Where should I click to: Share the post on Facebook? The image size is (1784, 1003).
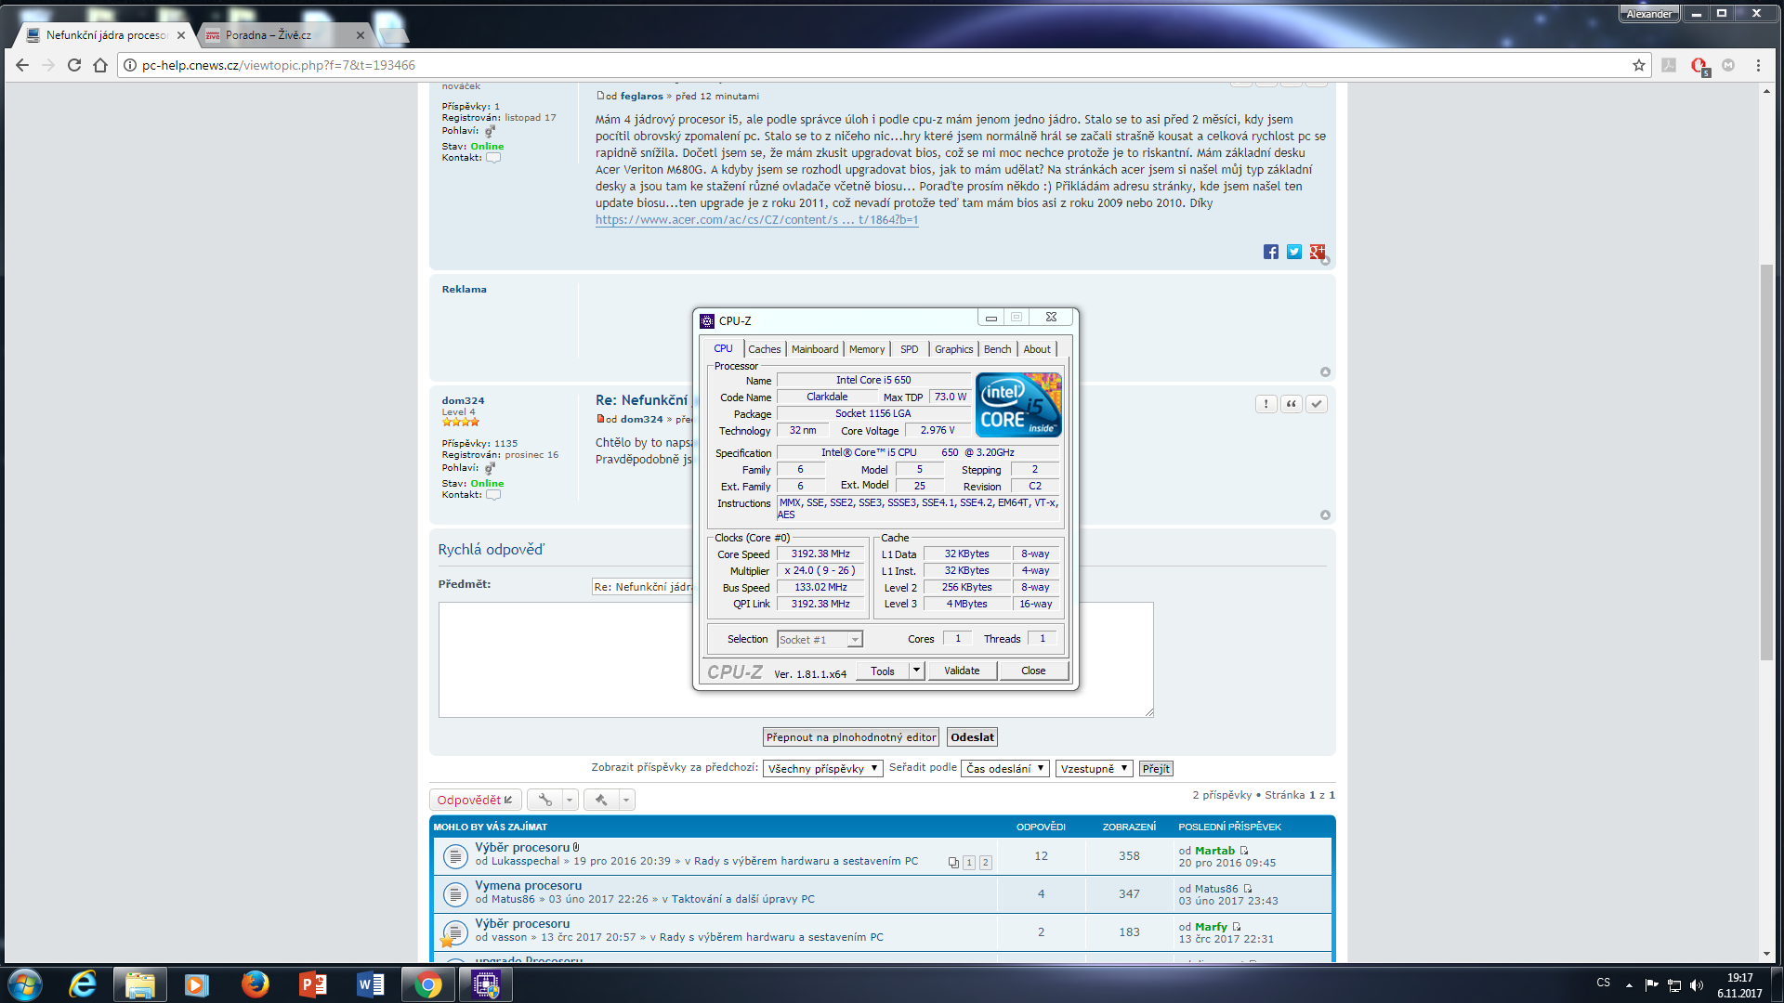(1270, 252)
